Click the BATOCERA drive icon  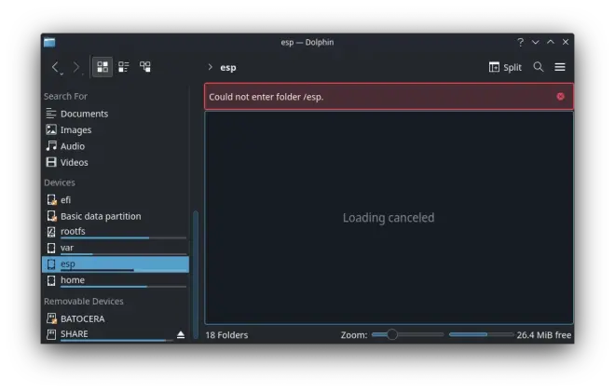click(51, 318)
